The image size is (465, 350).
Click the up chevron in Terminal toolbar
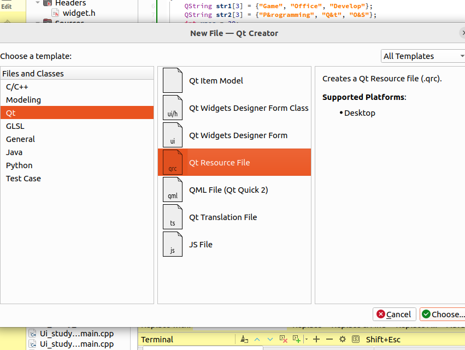pyautogui.click(x=257, y=339)
